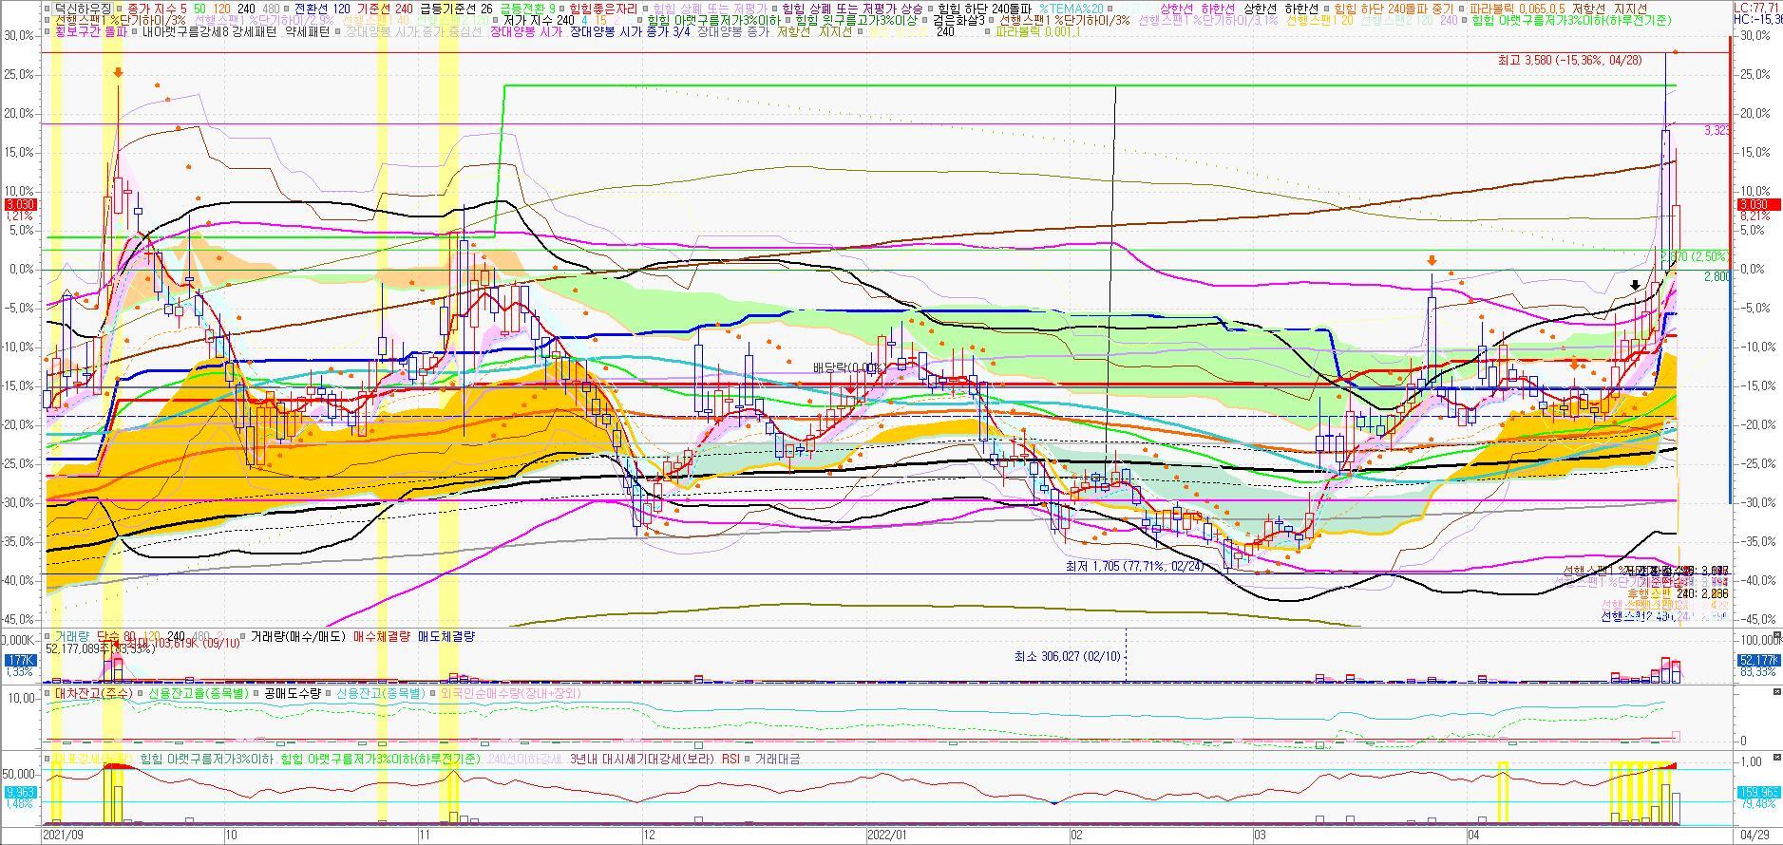The image size is (1783, 845).
Task: Click the orange down arrow signal near 2021/09 peak
Action: [x=118, y=72]
